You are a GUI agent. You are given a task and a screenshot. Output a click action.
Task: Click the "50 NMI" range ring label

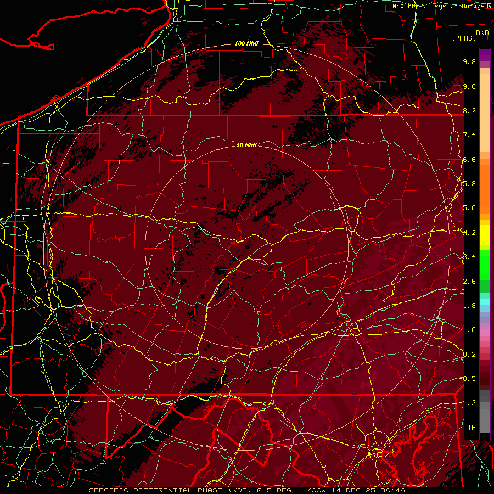pos(246,145)
